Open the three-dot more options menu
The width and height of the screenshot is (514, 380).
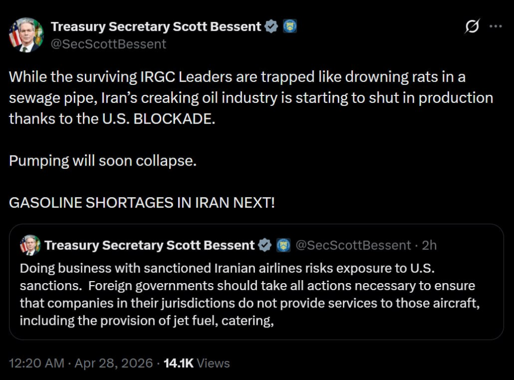495,26
